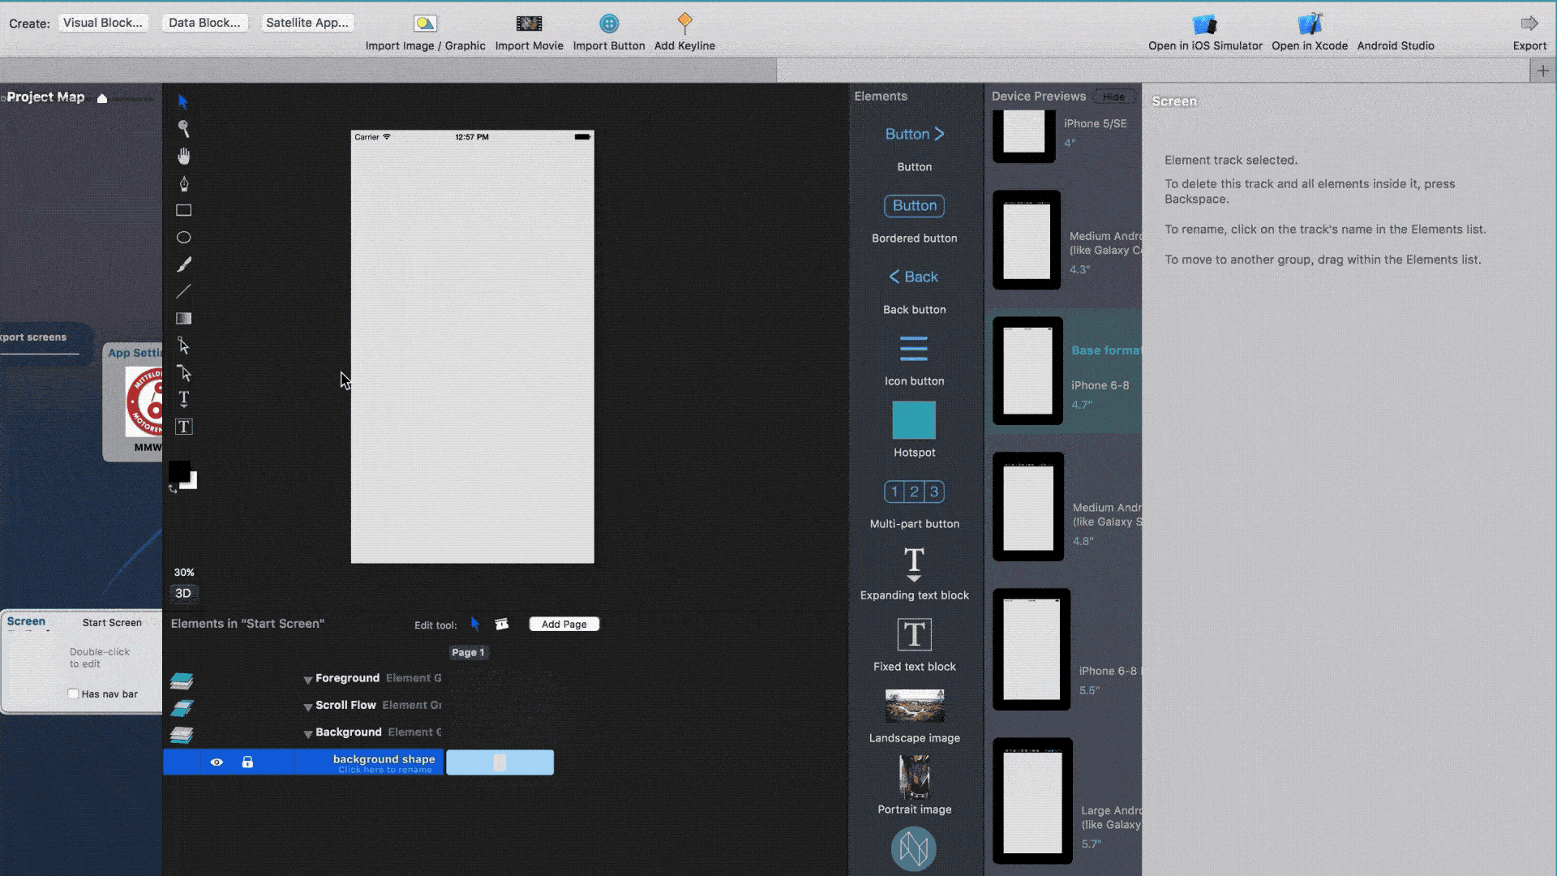Select the Text tool

(182, 400)
